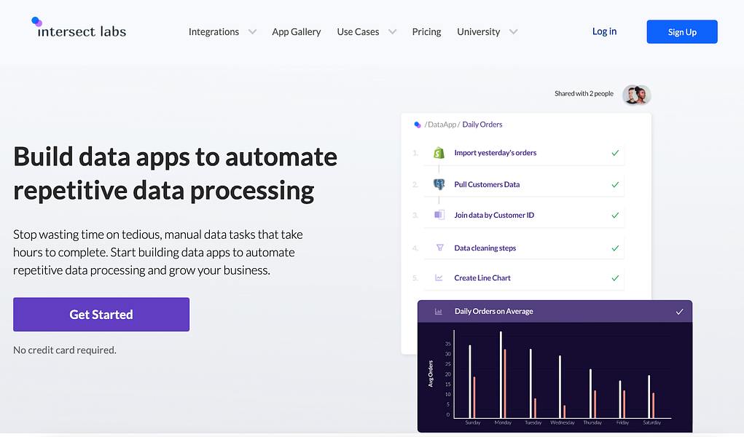Open the Use Cases menu
744x437 pixels.
coord(358,32)
